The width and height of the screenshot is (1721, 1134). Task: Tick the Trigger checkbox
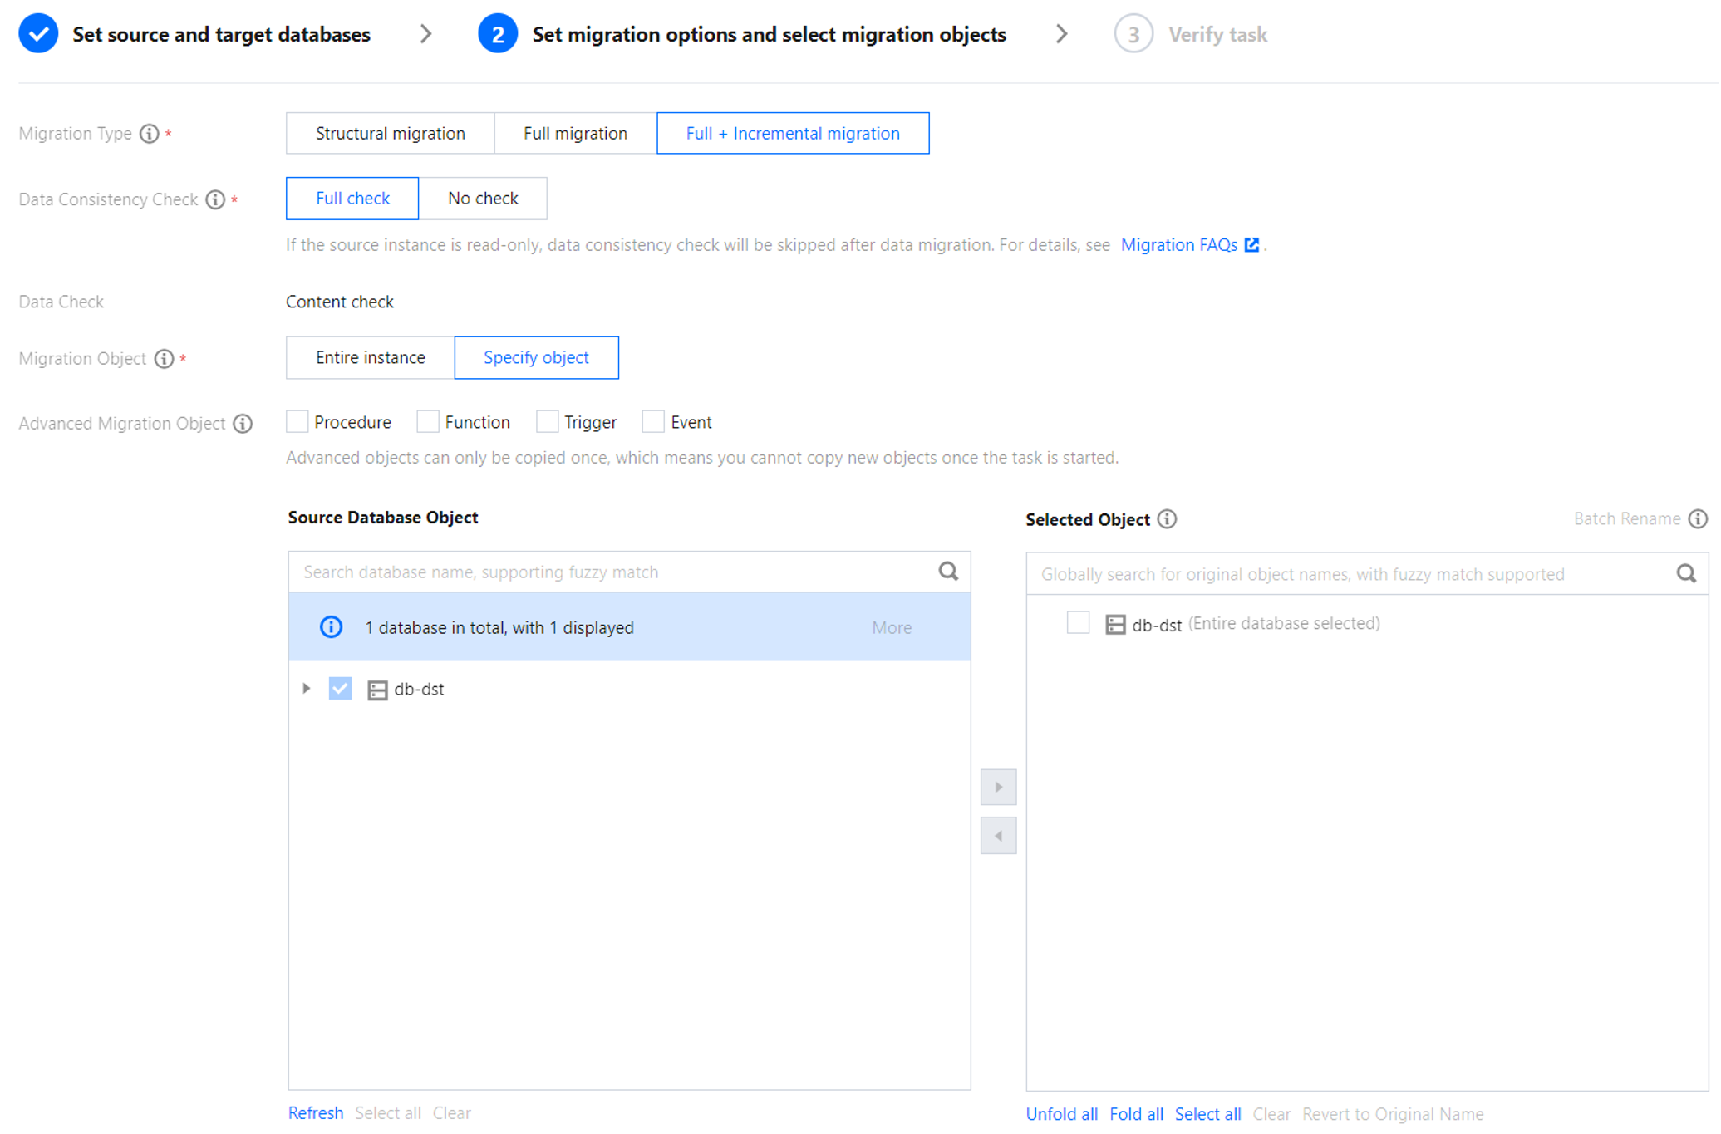tap(547, 422)
